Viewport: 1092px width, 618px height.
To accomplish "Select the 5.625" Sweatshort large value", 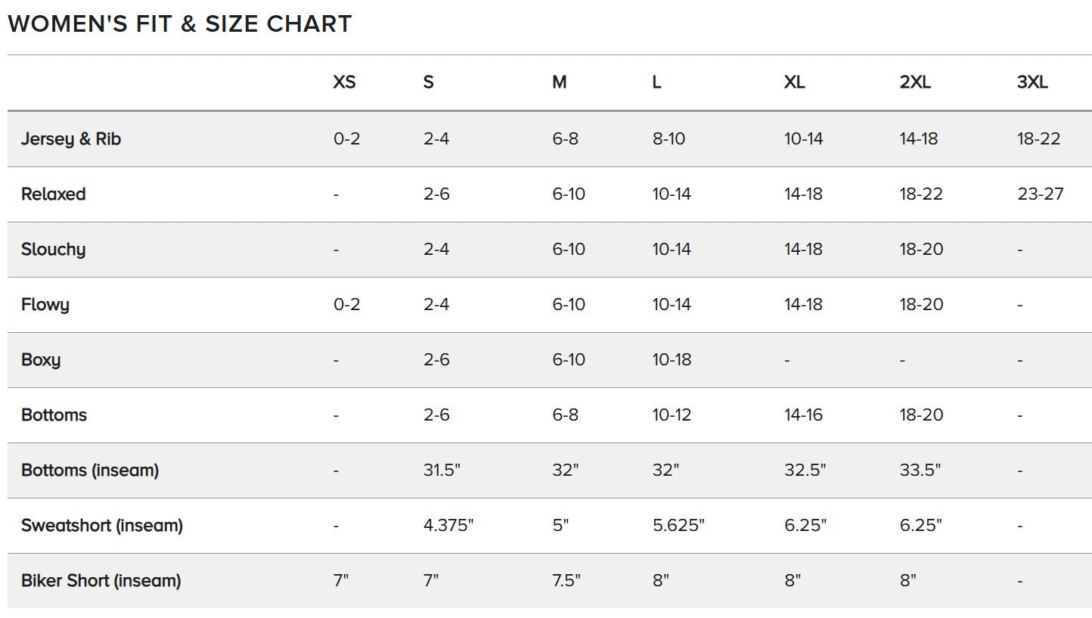I will coord(678,525).
